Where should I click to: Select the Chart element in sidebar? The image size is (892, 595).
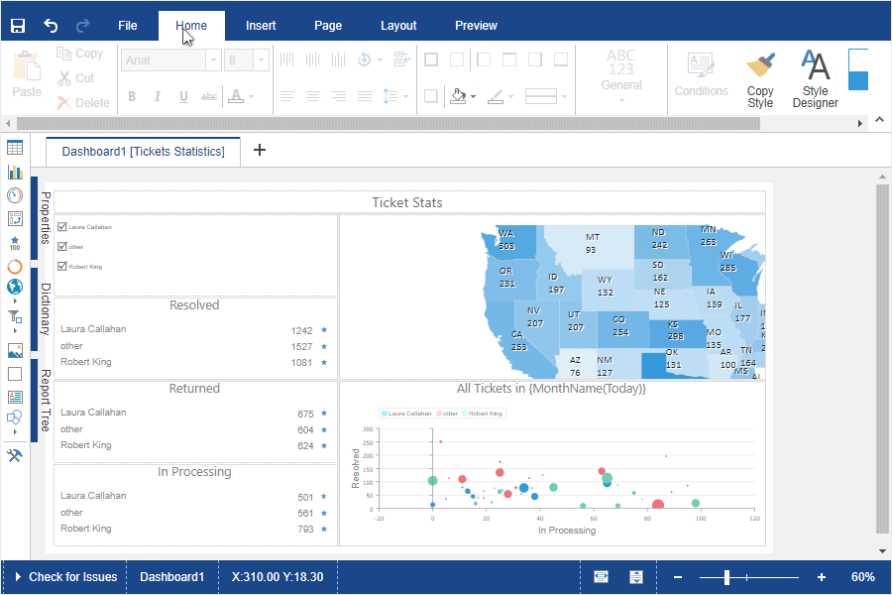coord(15,172)
